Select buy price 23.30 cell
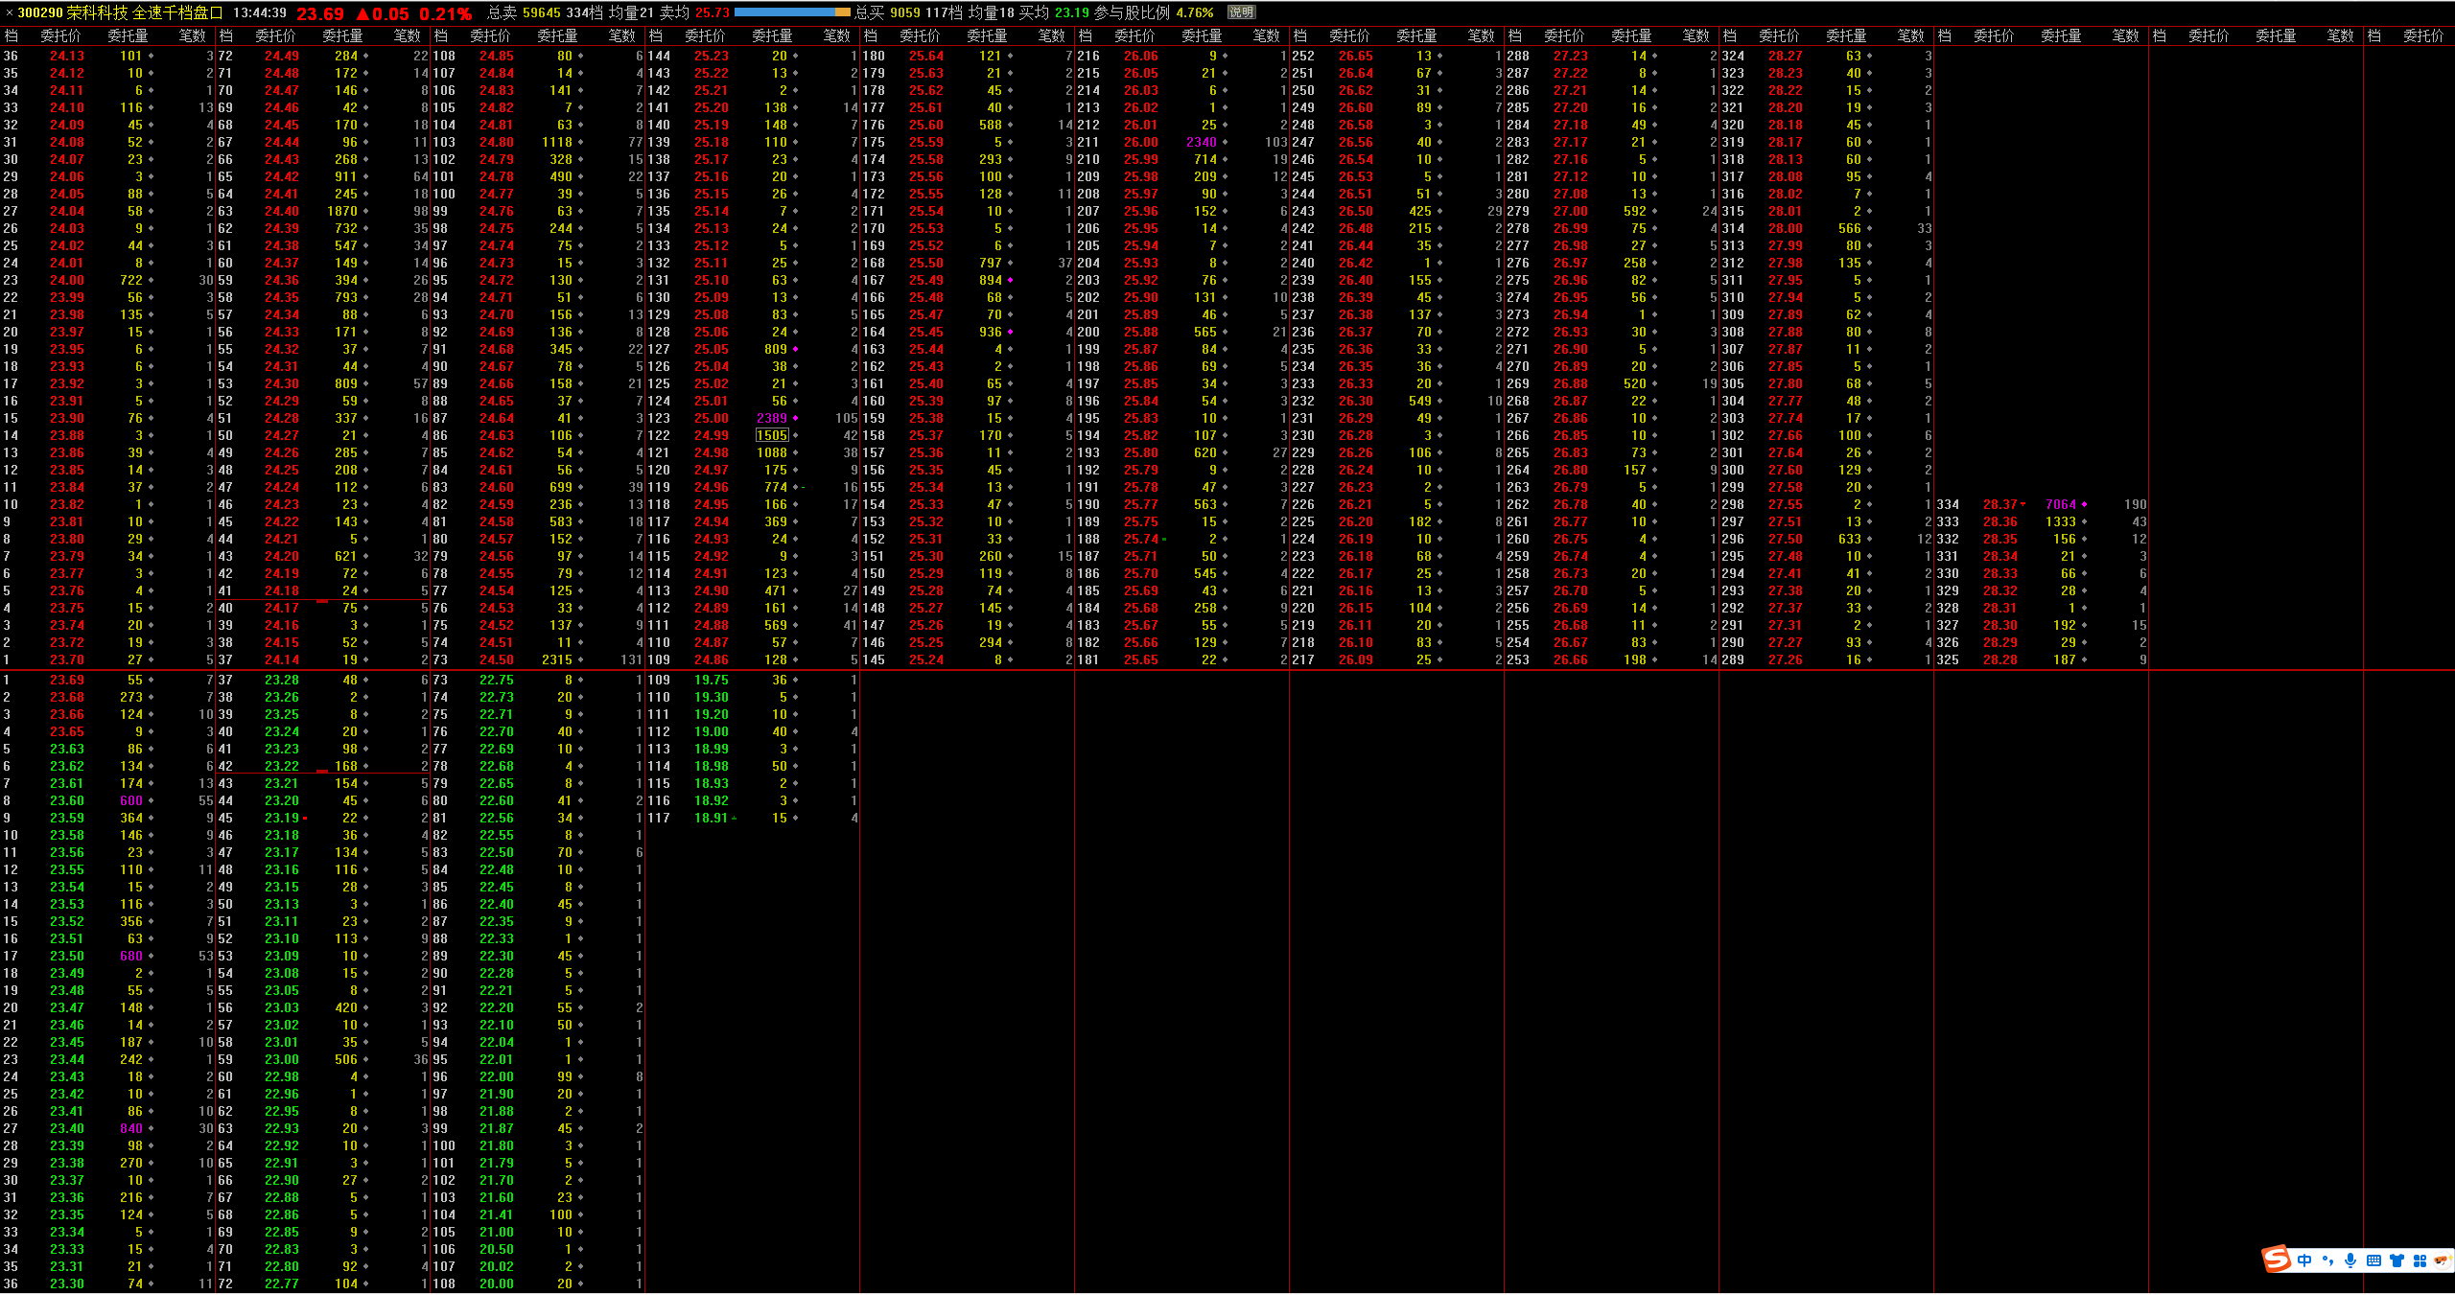This screenshot has height=1295, width=2455. tap(67, 1283)
